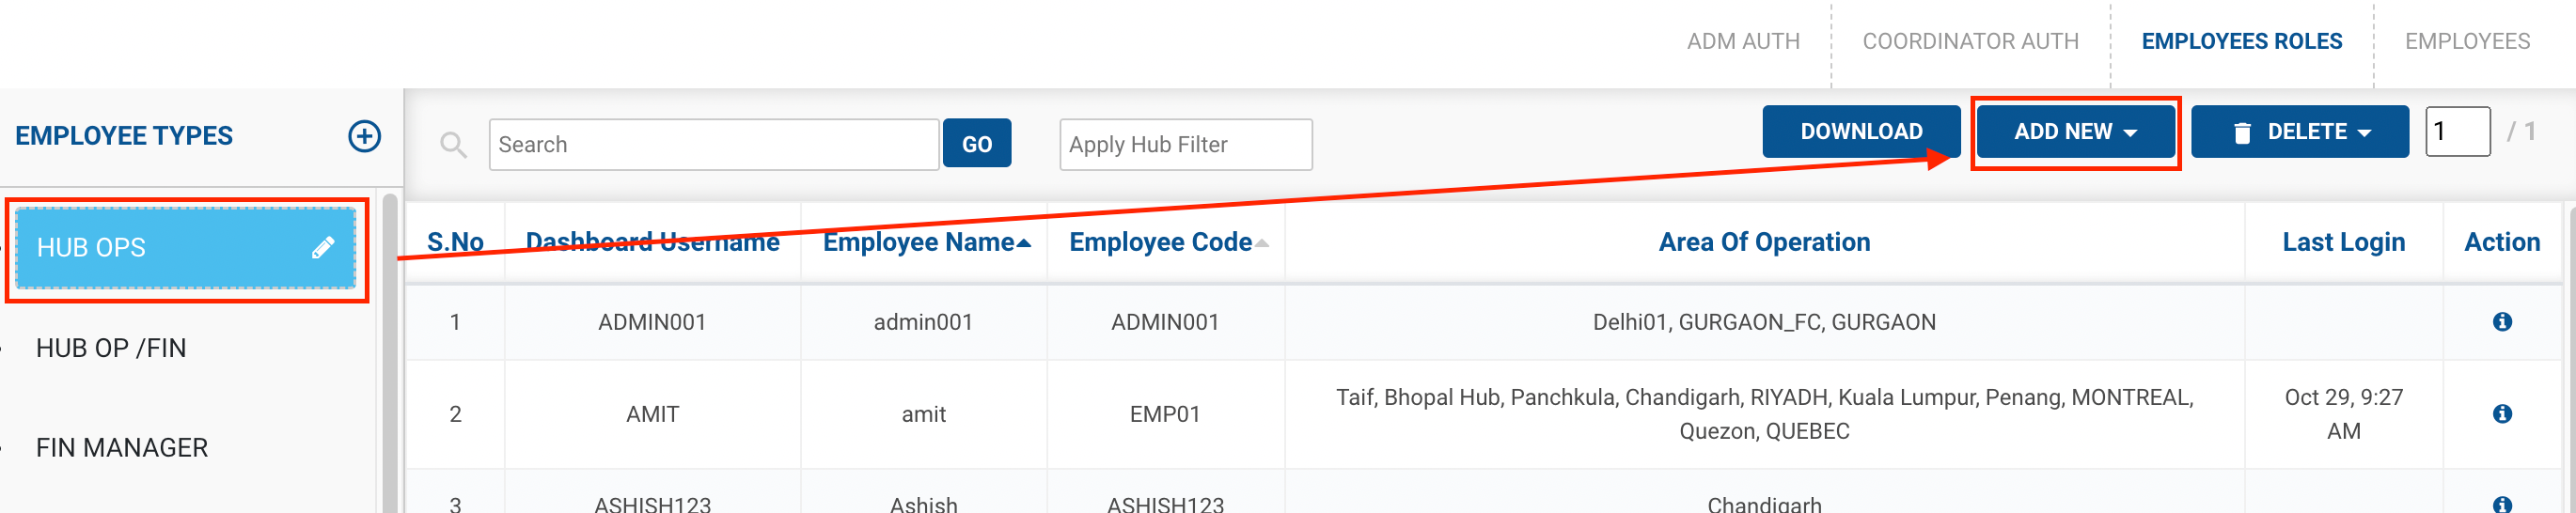2576x513 pixels.
Task: Select HUB OP /FIN employee type
Action: [111, 348]
